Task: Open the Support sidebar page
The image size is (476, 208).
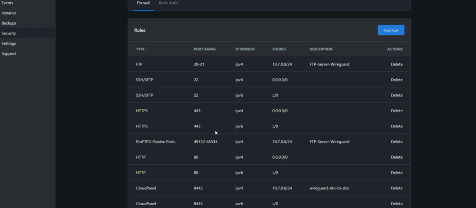Action: pos(9,54)
